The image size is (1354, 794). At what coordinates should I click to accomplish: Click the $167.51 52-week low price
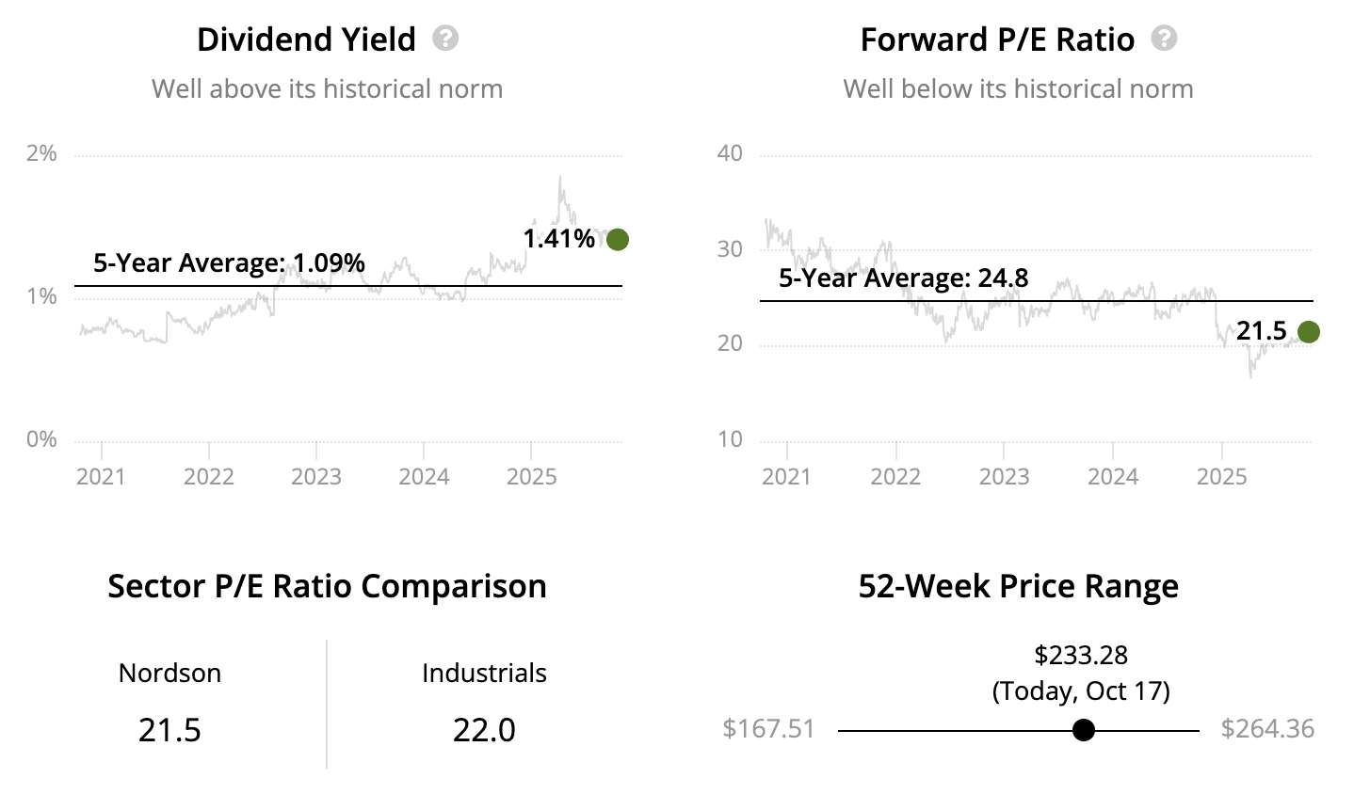(768, 729)
